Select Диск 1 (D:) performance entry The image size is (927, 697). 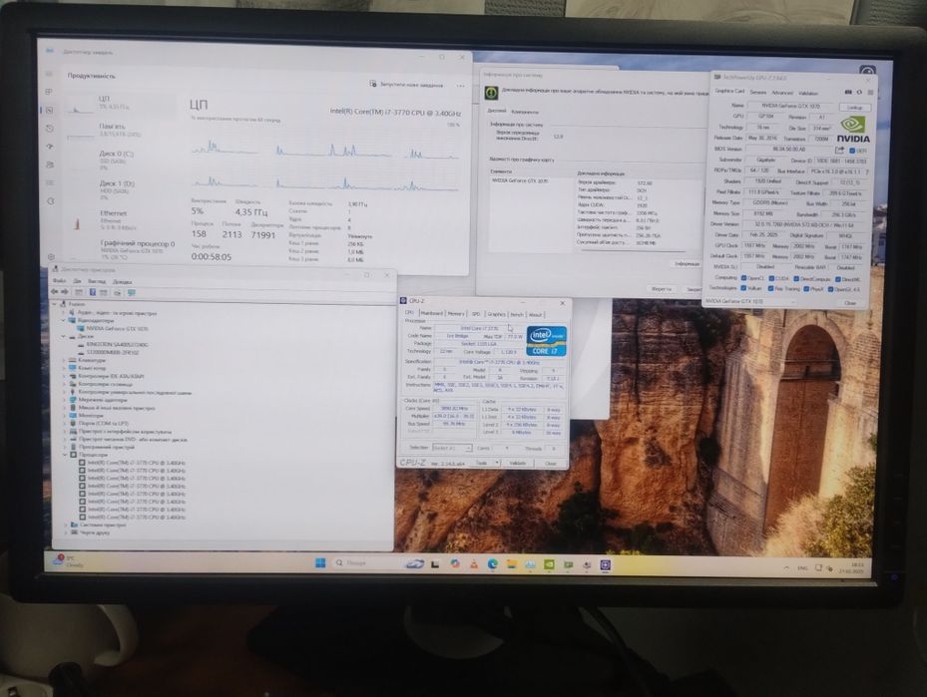point(121,190)
